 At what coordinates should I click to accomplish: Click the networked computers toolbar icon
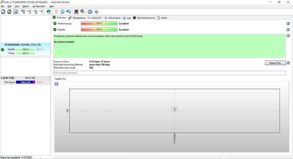69,12
